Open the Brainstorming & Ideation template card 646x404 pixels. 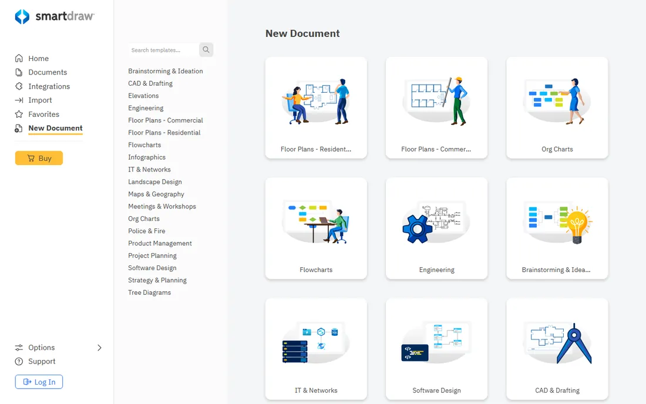[557, 228]
